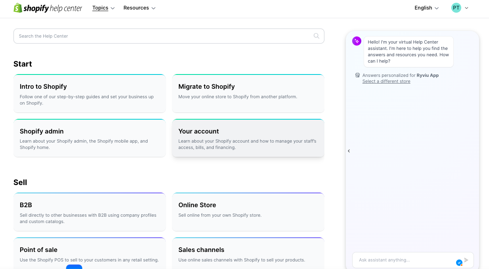489x269 pixels.
Task: Expand the Resources dropdown
Action: tap(140, 8)
